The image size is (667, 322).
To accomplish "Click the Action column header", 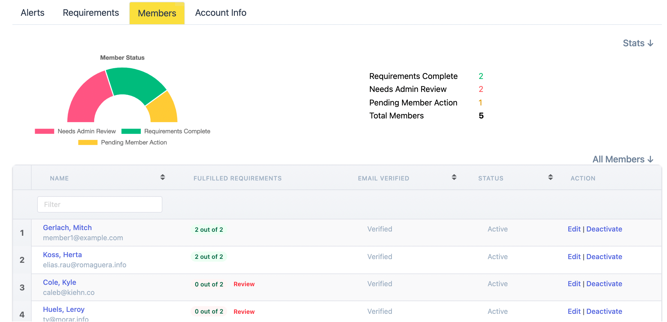I will [x=583, y=178].
